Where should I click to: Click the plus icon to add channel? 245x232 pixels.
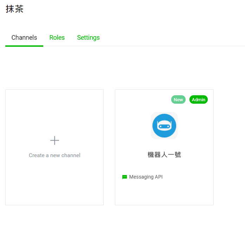pos(54,140)
